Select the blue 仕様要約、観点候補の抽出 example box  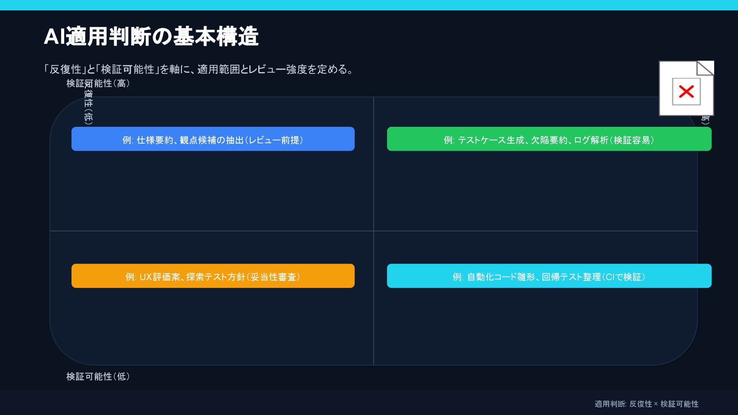(x=213, y=139)
